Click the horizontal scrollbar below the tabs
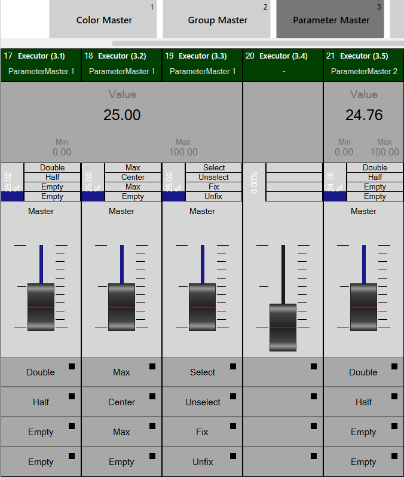 pyautogui.click(x=257, y=43)
